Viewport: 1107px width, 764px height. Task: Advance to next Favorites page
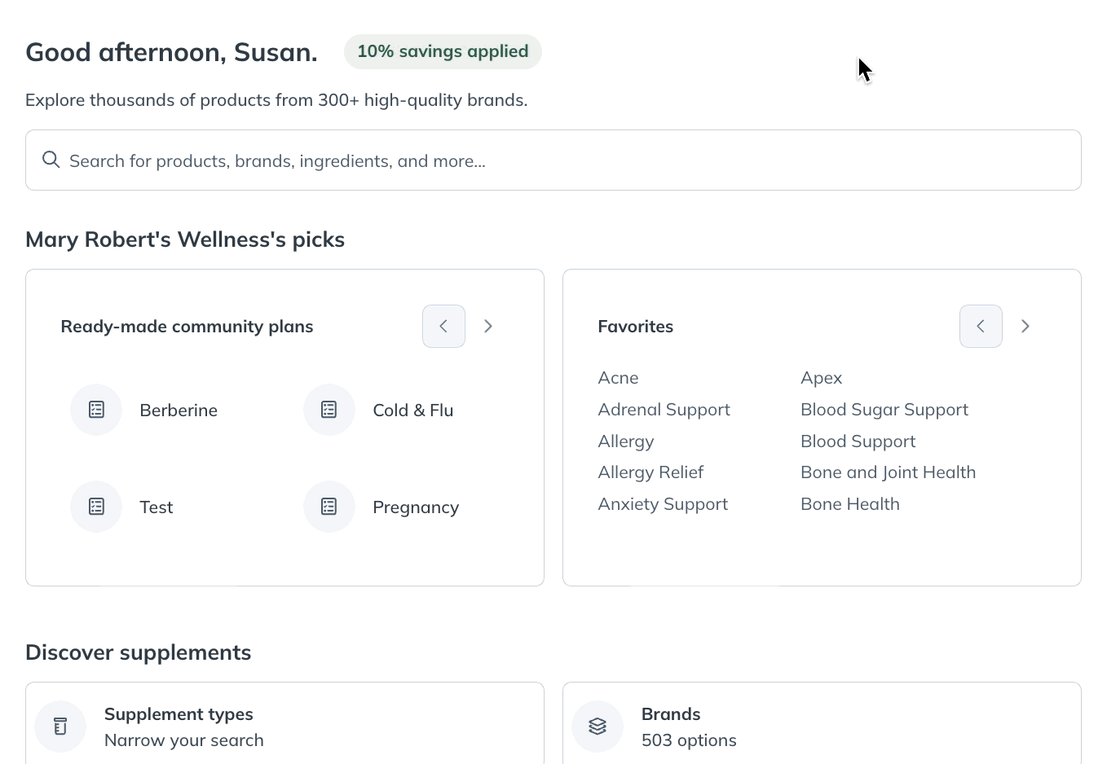1025,326
